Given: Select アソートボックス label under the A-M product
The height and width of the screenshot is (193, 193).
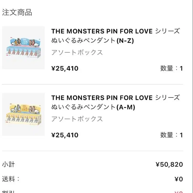Looking at the screenshot, I should (x=77, y=119).
